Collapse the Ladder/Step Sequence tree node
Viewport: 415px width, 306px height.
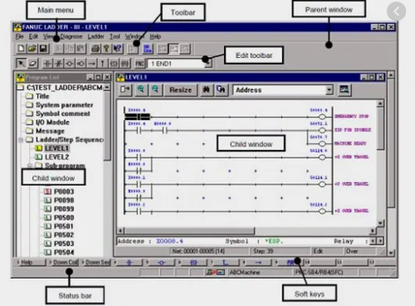(21, 140)
